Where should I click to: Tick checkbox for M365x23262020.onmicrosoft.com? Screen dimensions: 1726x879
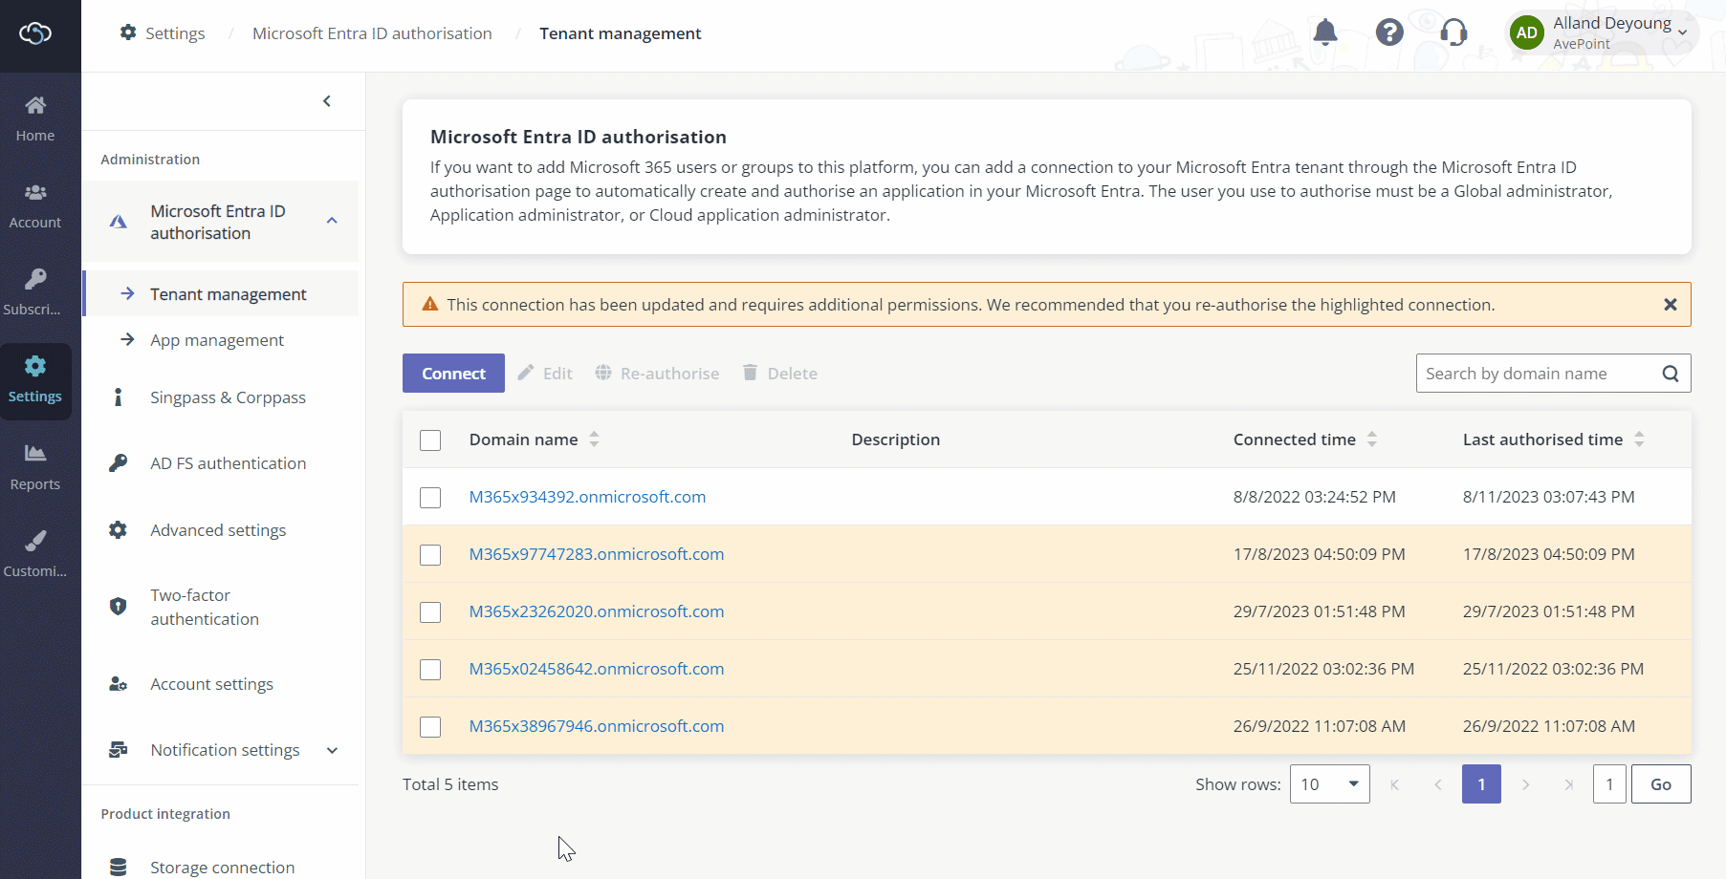(430, 612)
